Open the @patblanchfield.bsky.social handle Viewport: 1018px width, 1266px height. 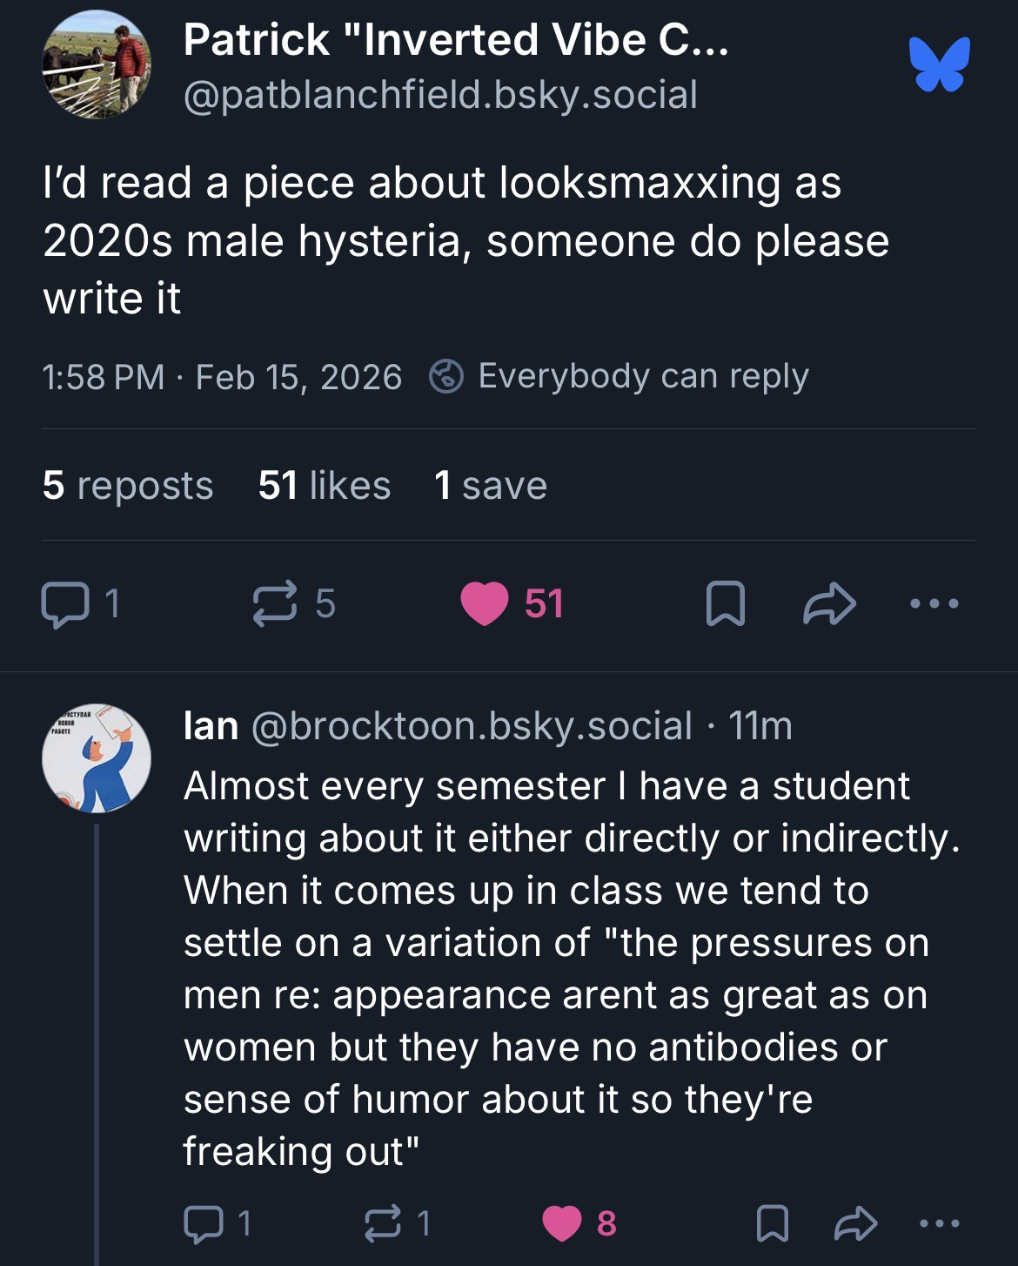[x=440, y=95]
